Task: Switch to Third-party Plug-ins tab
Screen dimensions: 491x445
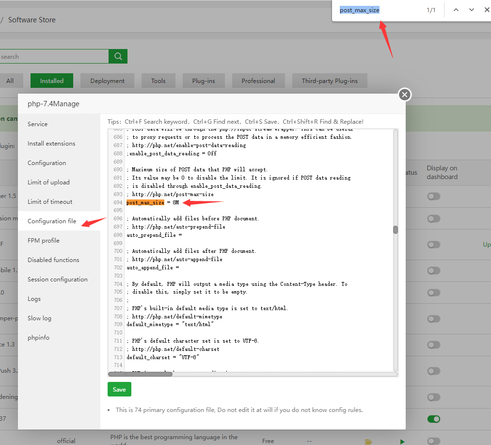Action: click(x=330, y=81)
